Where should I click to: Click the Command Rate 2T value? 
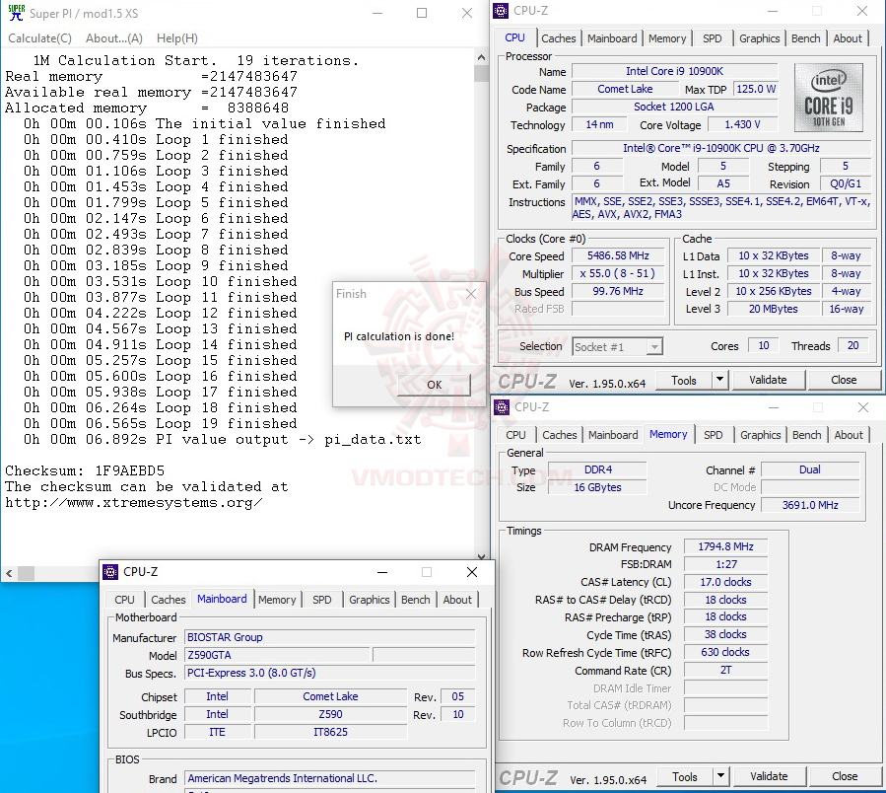[725, 671]
